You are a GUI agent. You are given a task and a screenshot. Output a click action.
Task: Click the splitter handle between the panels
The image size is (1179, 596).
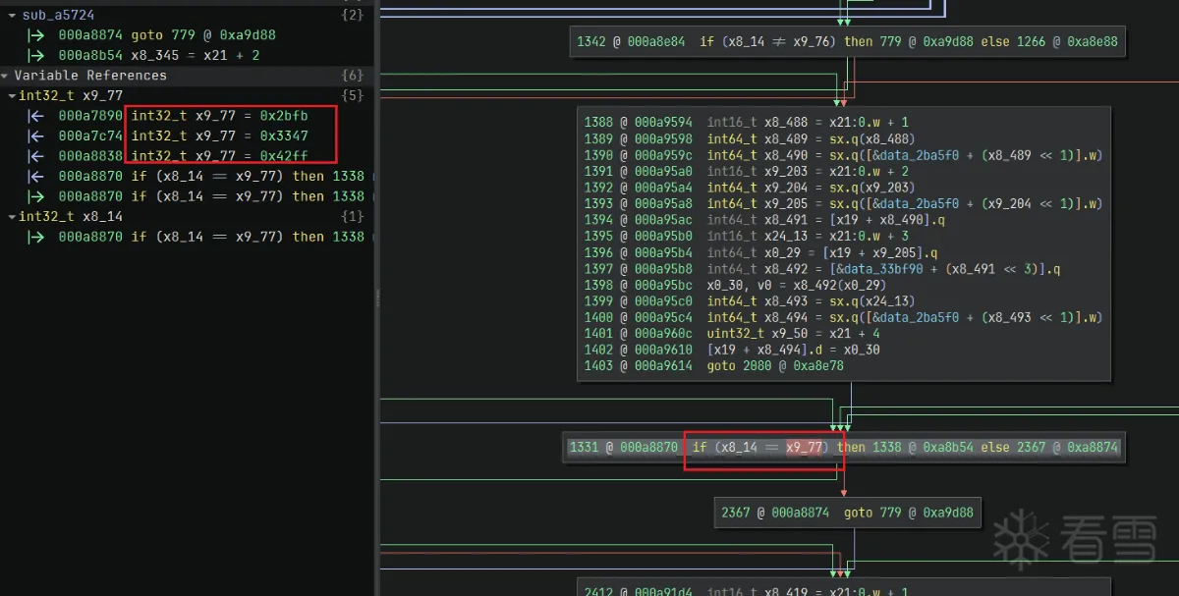click(377, 298)
